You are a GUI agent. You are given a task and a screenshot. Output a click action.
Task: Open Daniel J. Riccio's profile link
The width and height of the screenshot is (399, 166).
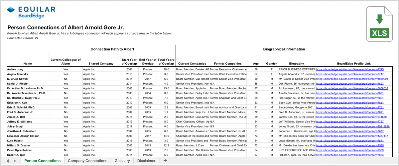tap(350, 84)
